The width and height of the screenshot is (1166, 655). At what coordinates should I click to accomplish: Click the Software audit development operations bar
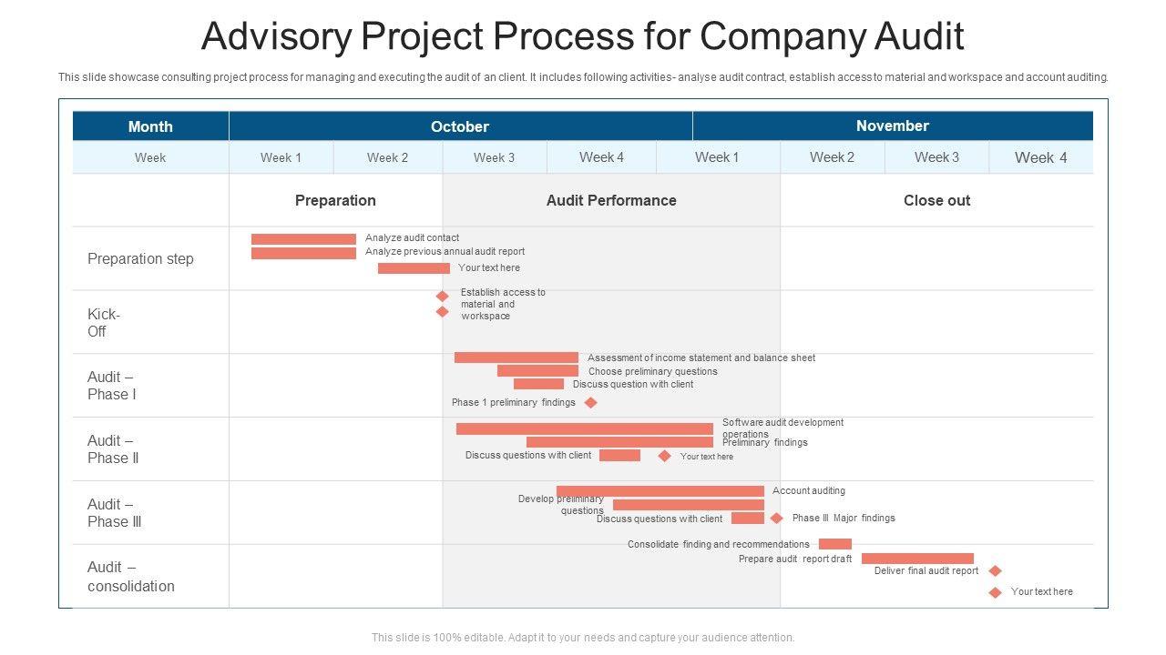[x=584, y=428]
